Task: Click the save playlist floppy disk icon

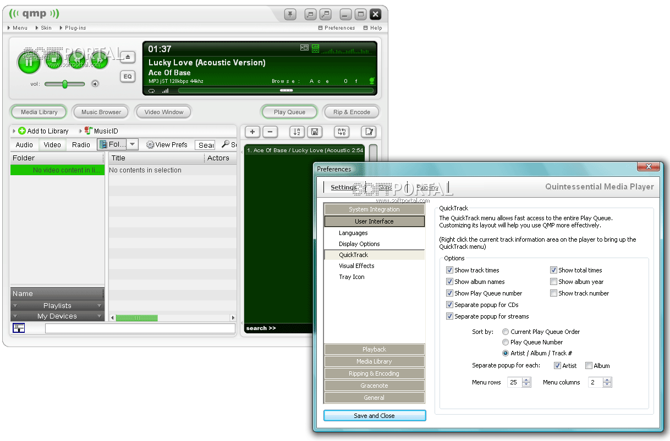Action: tap(315, 132)
